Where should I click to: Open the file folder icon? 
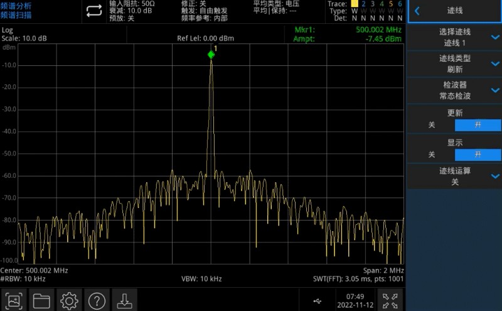[41, 300]
